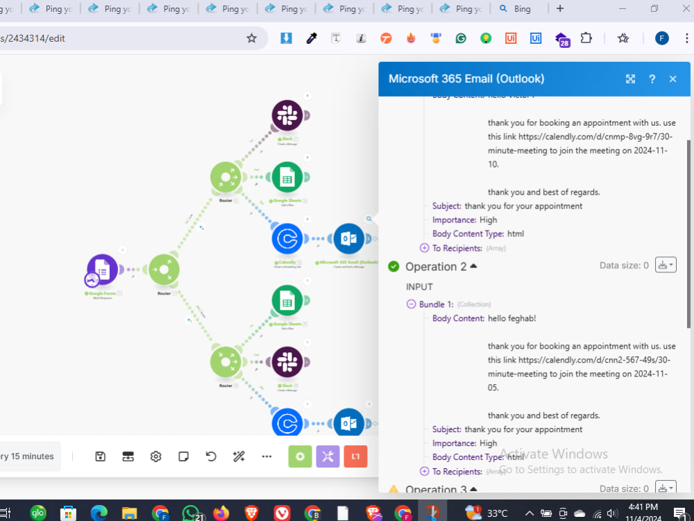Click the green flow control gear button
The image size is (694, 521).
pos(300,456)
